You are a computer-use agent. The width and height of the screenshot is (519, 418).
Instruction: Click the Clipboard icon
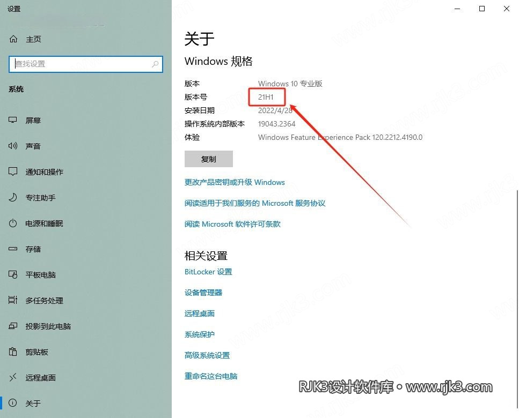12,352
